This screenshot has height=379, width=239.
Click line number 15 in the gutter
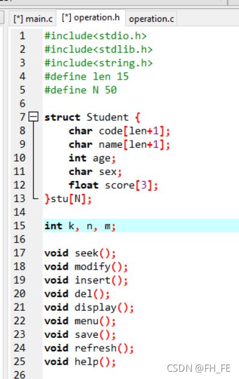coord(19,226)
